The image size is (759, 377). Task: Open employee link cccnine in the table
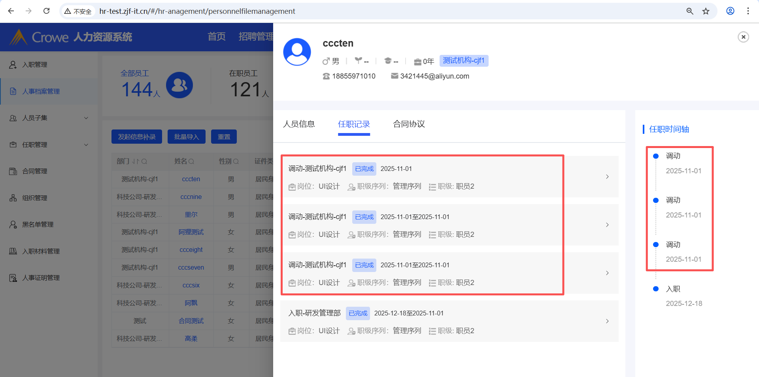tap(191, 197)
